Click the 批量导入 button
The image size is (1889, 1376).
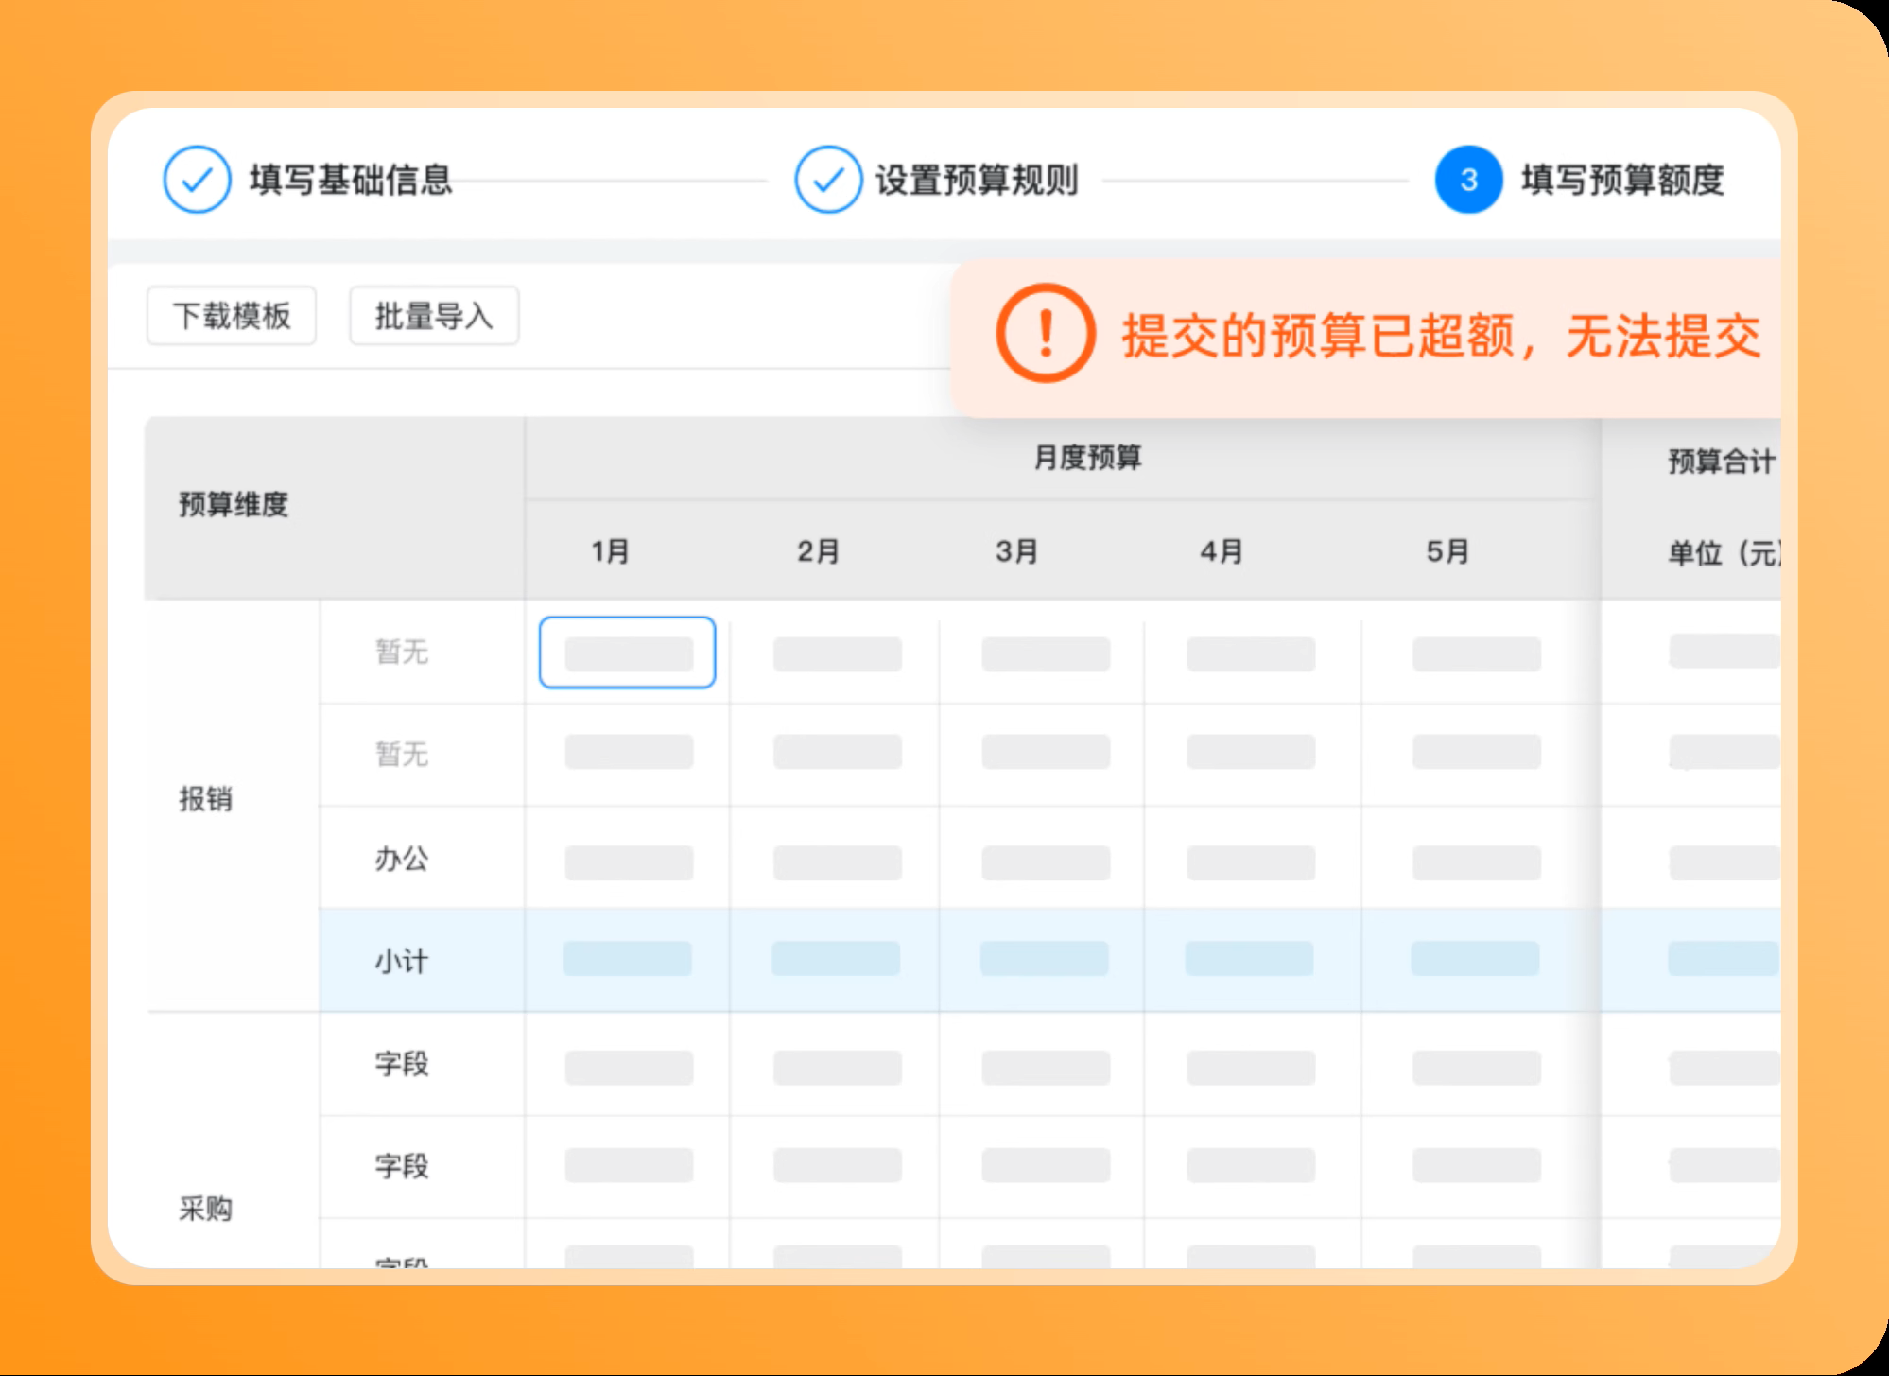(434, 316)
